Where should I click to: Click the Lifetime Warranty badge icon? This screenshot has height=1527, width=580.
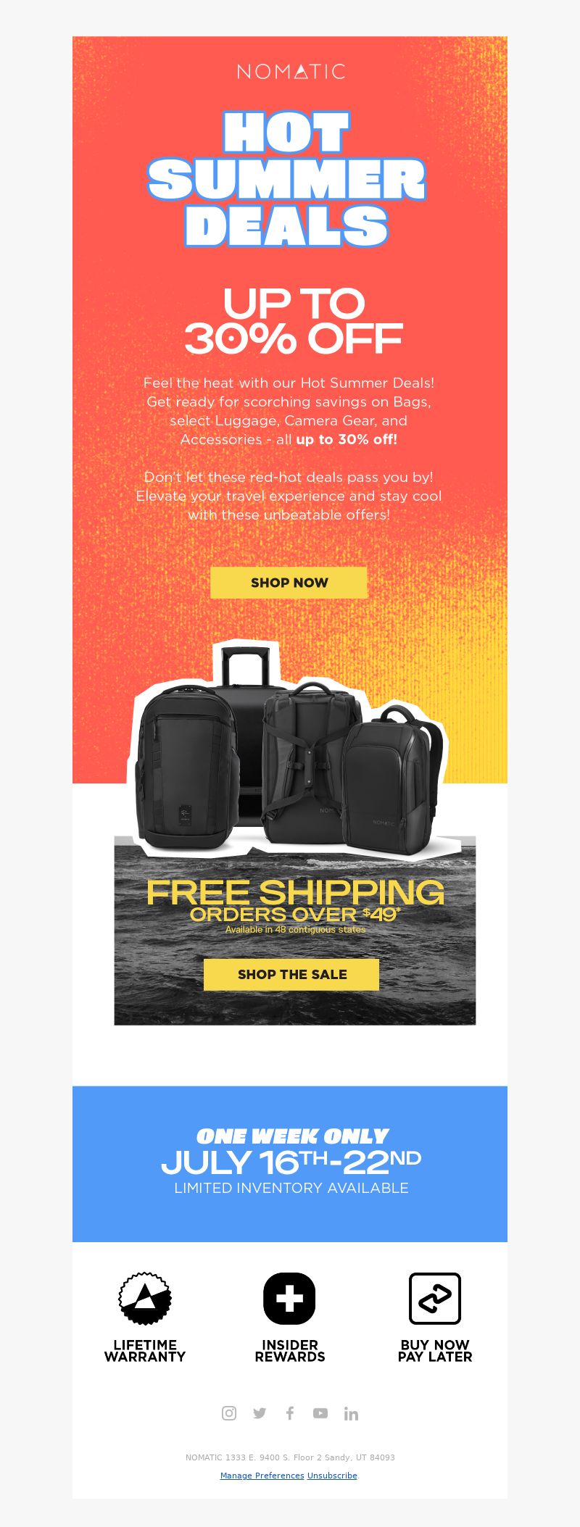145,1299
